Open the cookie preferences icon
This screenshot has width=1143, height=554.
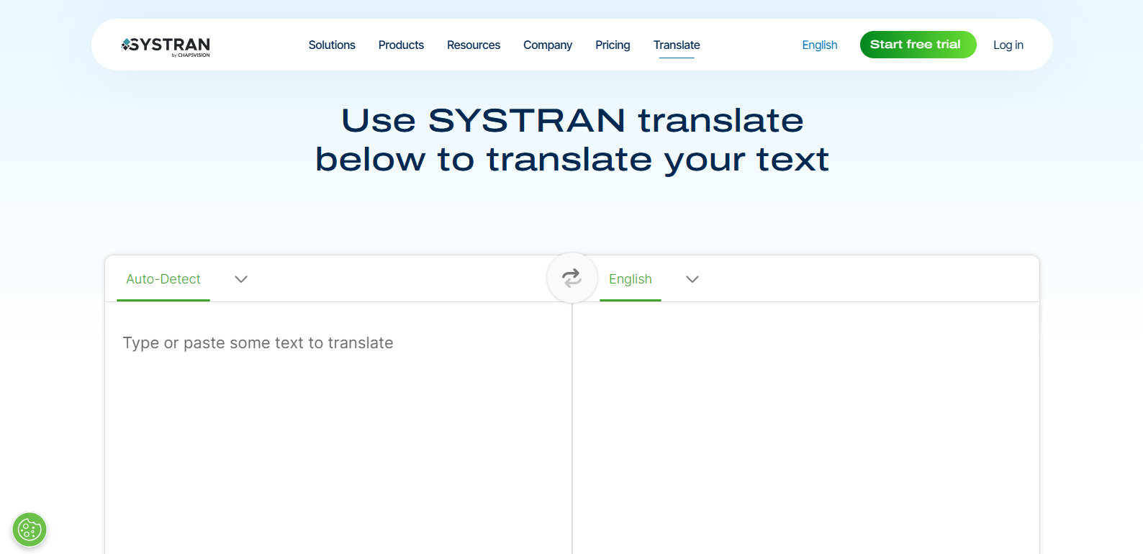tap(30, 530)
